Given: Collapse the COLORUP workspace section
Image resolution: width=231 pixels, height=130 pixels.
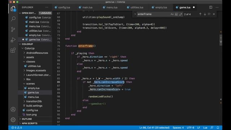Looking at the screenshot, I should 20,44.
